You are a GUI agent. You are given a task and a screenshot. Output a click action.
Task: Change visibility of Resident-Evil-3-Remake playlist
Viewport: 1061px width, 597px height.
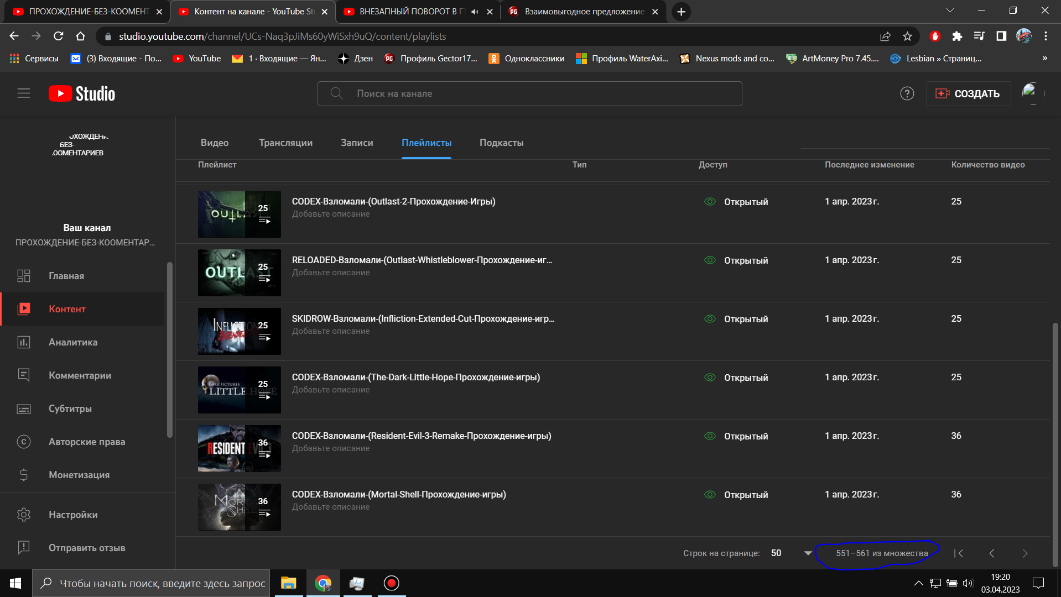[710, 436]
